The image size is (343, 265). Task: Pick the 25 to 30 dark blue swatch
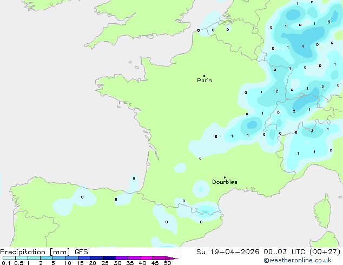(x=109, y=258)
